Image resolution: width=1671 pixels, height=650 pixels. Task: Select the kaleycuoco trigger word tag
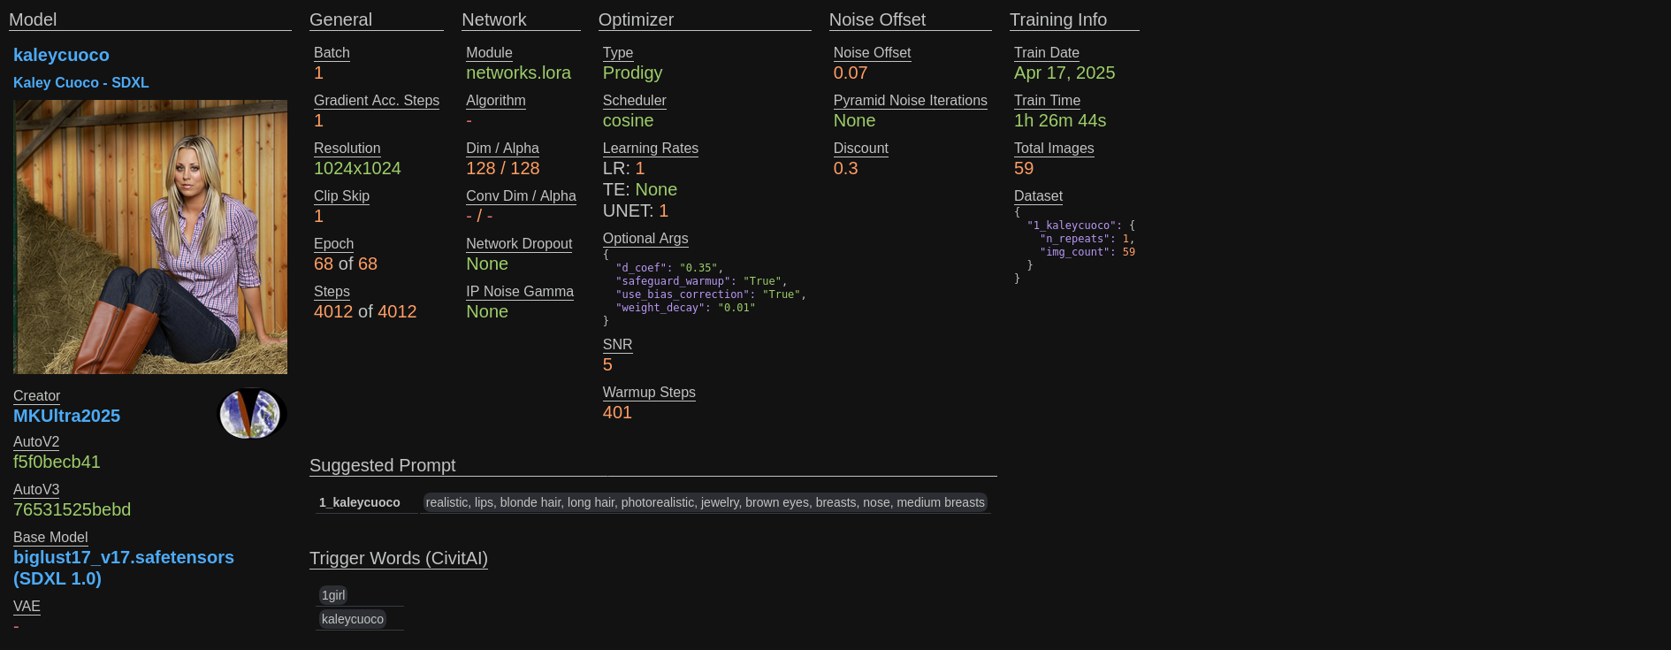point(353,619)
